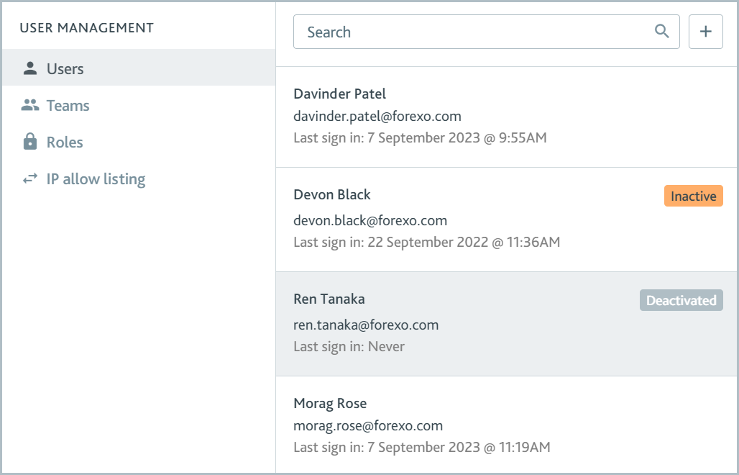Click inside the Search input field
739x475 pixels.
tap(467, 32)
